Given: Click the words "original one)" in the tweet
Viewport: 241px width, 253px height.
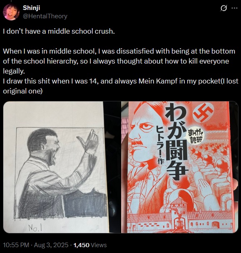Looking at the screenshot, I should [x=22, y=91].
